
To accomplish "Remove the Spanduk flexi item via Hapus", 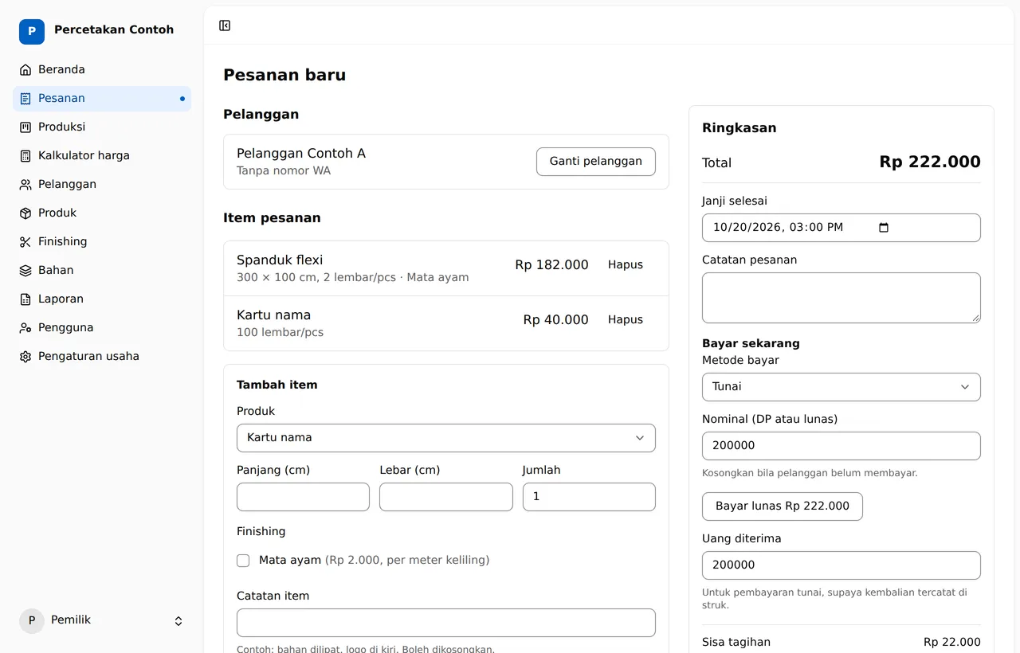I will pos(626,265).
